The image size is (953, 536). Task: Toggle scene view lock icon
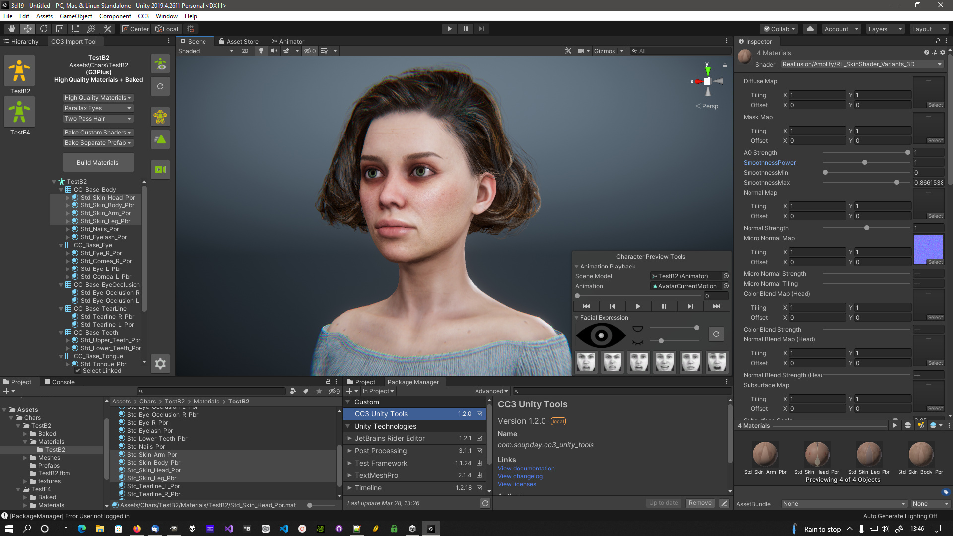click(725, 65)
